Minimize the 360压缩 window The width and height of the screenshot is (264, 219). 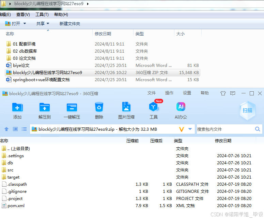point(244,93)
